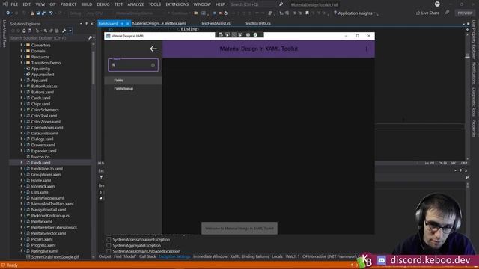479x269 pixels.
Task: Switch to Immediate Window tab
Action: [210, 256]
